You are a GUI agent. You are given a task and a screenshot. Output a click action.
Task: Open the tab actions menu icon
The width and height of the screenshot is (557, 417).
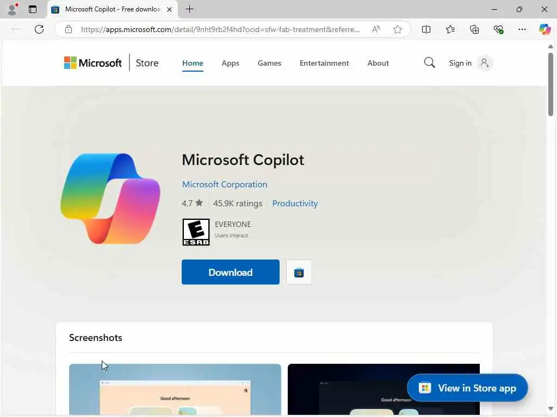(33, 9)
